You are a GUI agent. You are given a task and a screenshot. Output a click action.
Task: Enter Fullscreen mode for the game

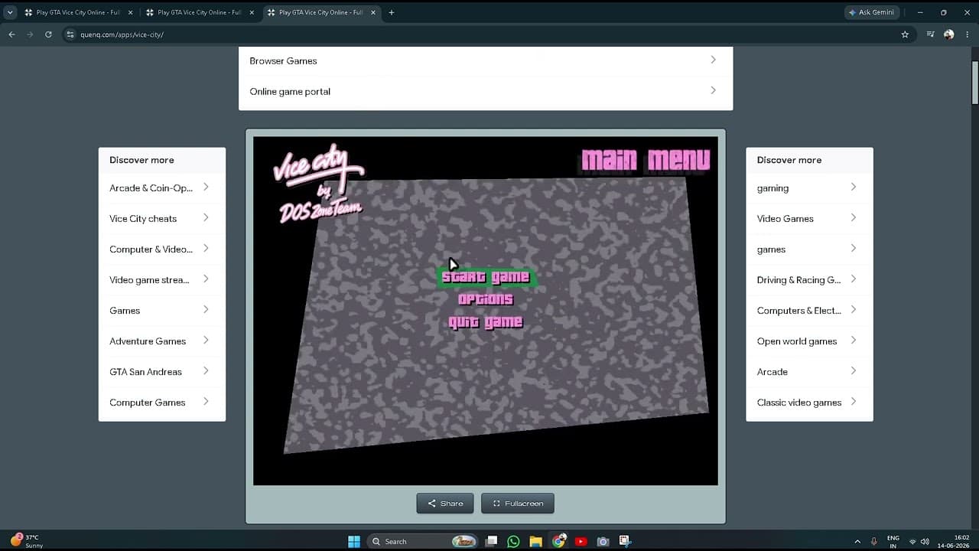(x=518, y=503)
